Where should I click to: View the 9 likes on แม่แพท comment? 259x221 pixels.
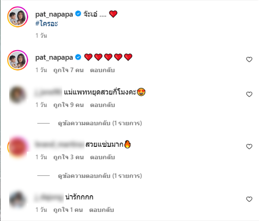[69, 105]
